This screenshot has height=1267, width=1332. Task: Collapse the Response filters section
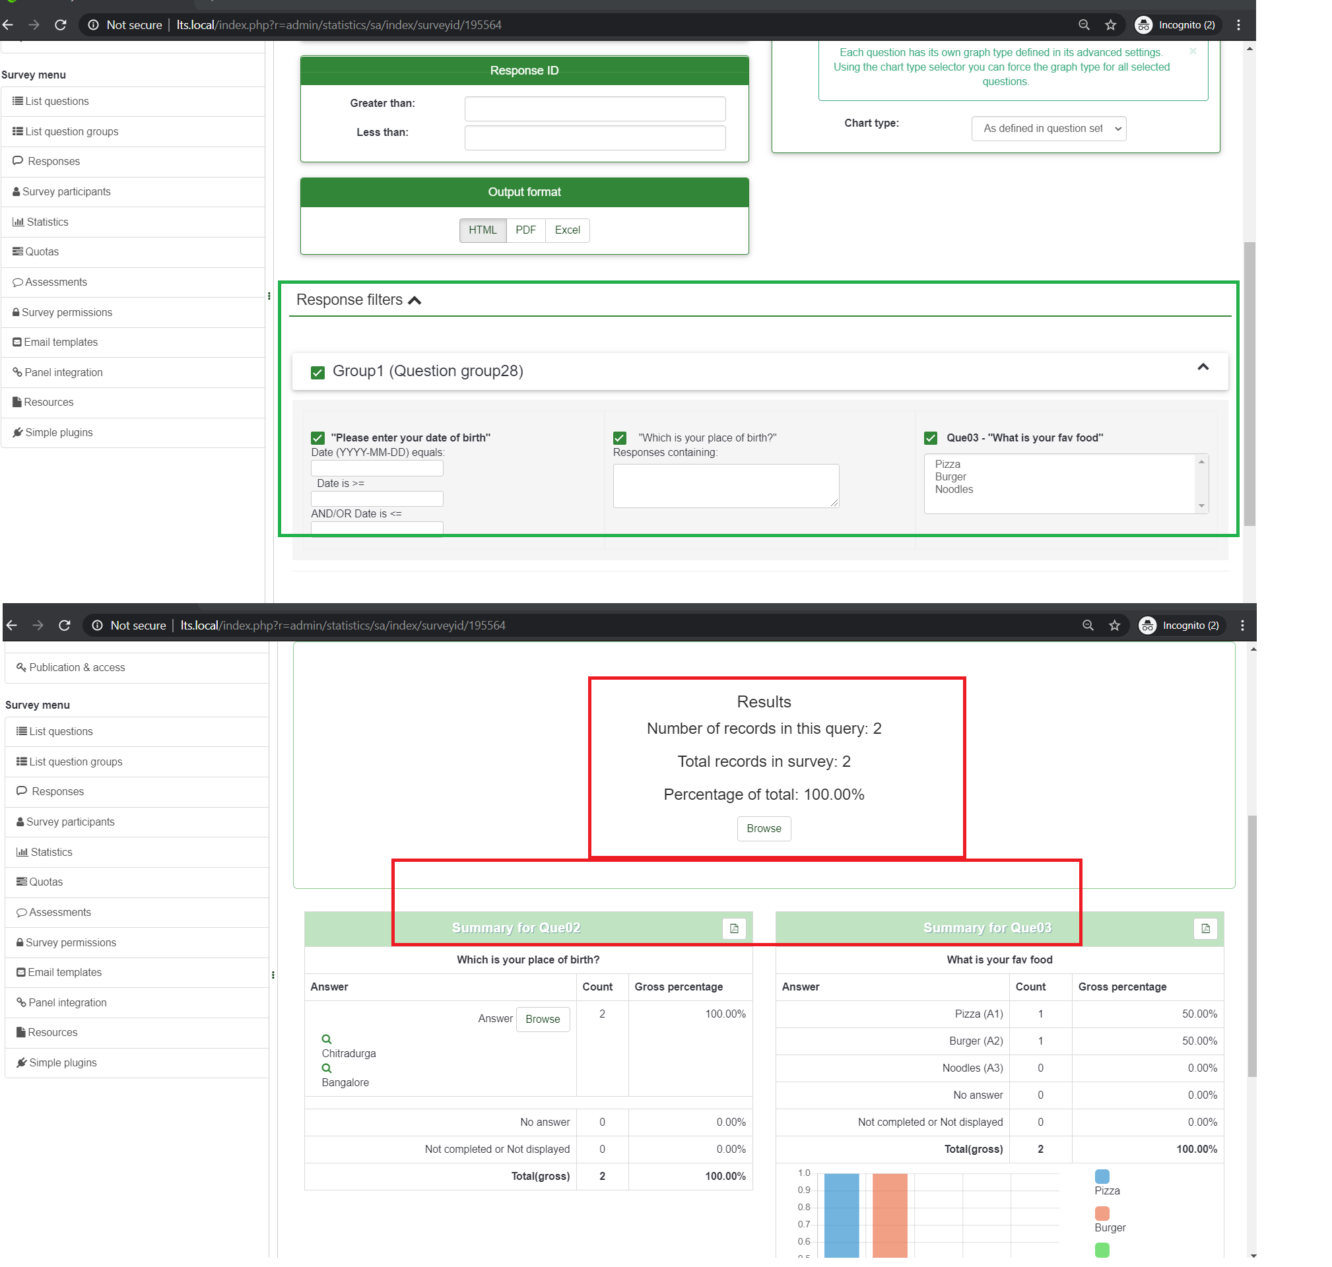click(x=416, y=301)
